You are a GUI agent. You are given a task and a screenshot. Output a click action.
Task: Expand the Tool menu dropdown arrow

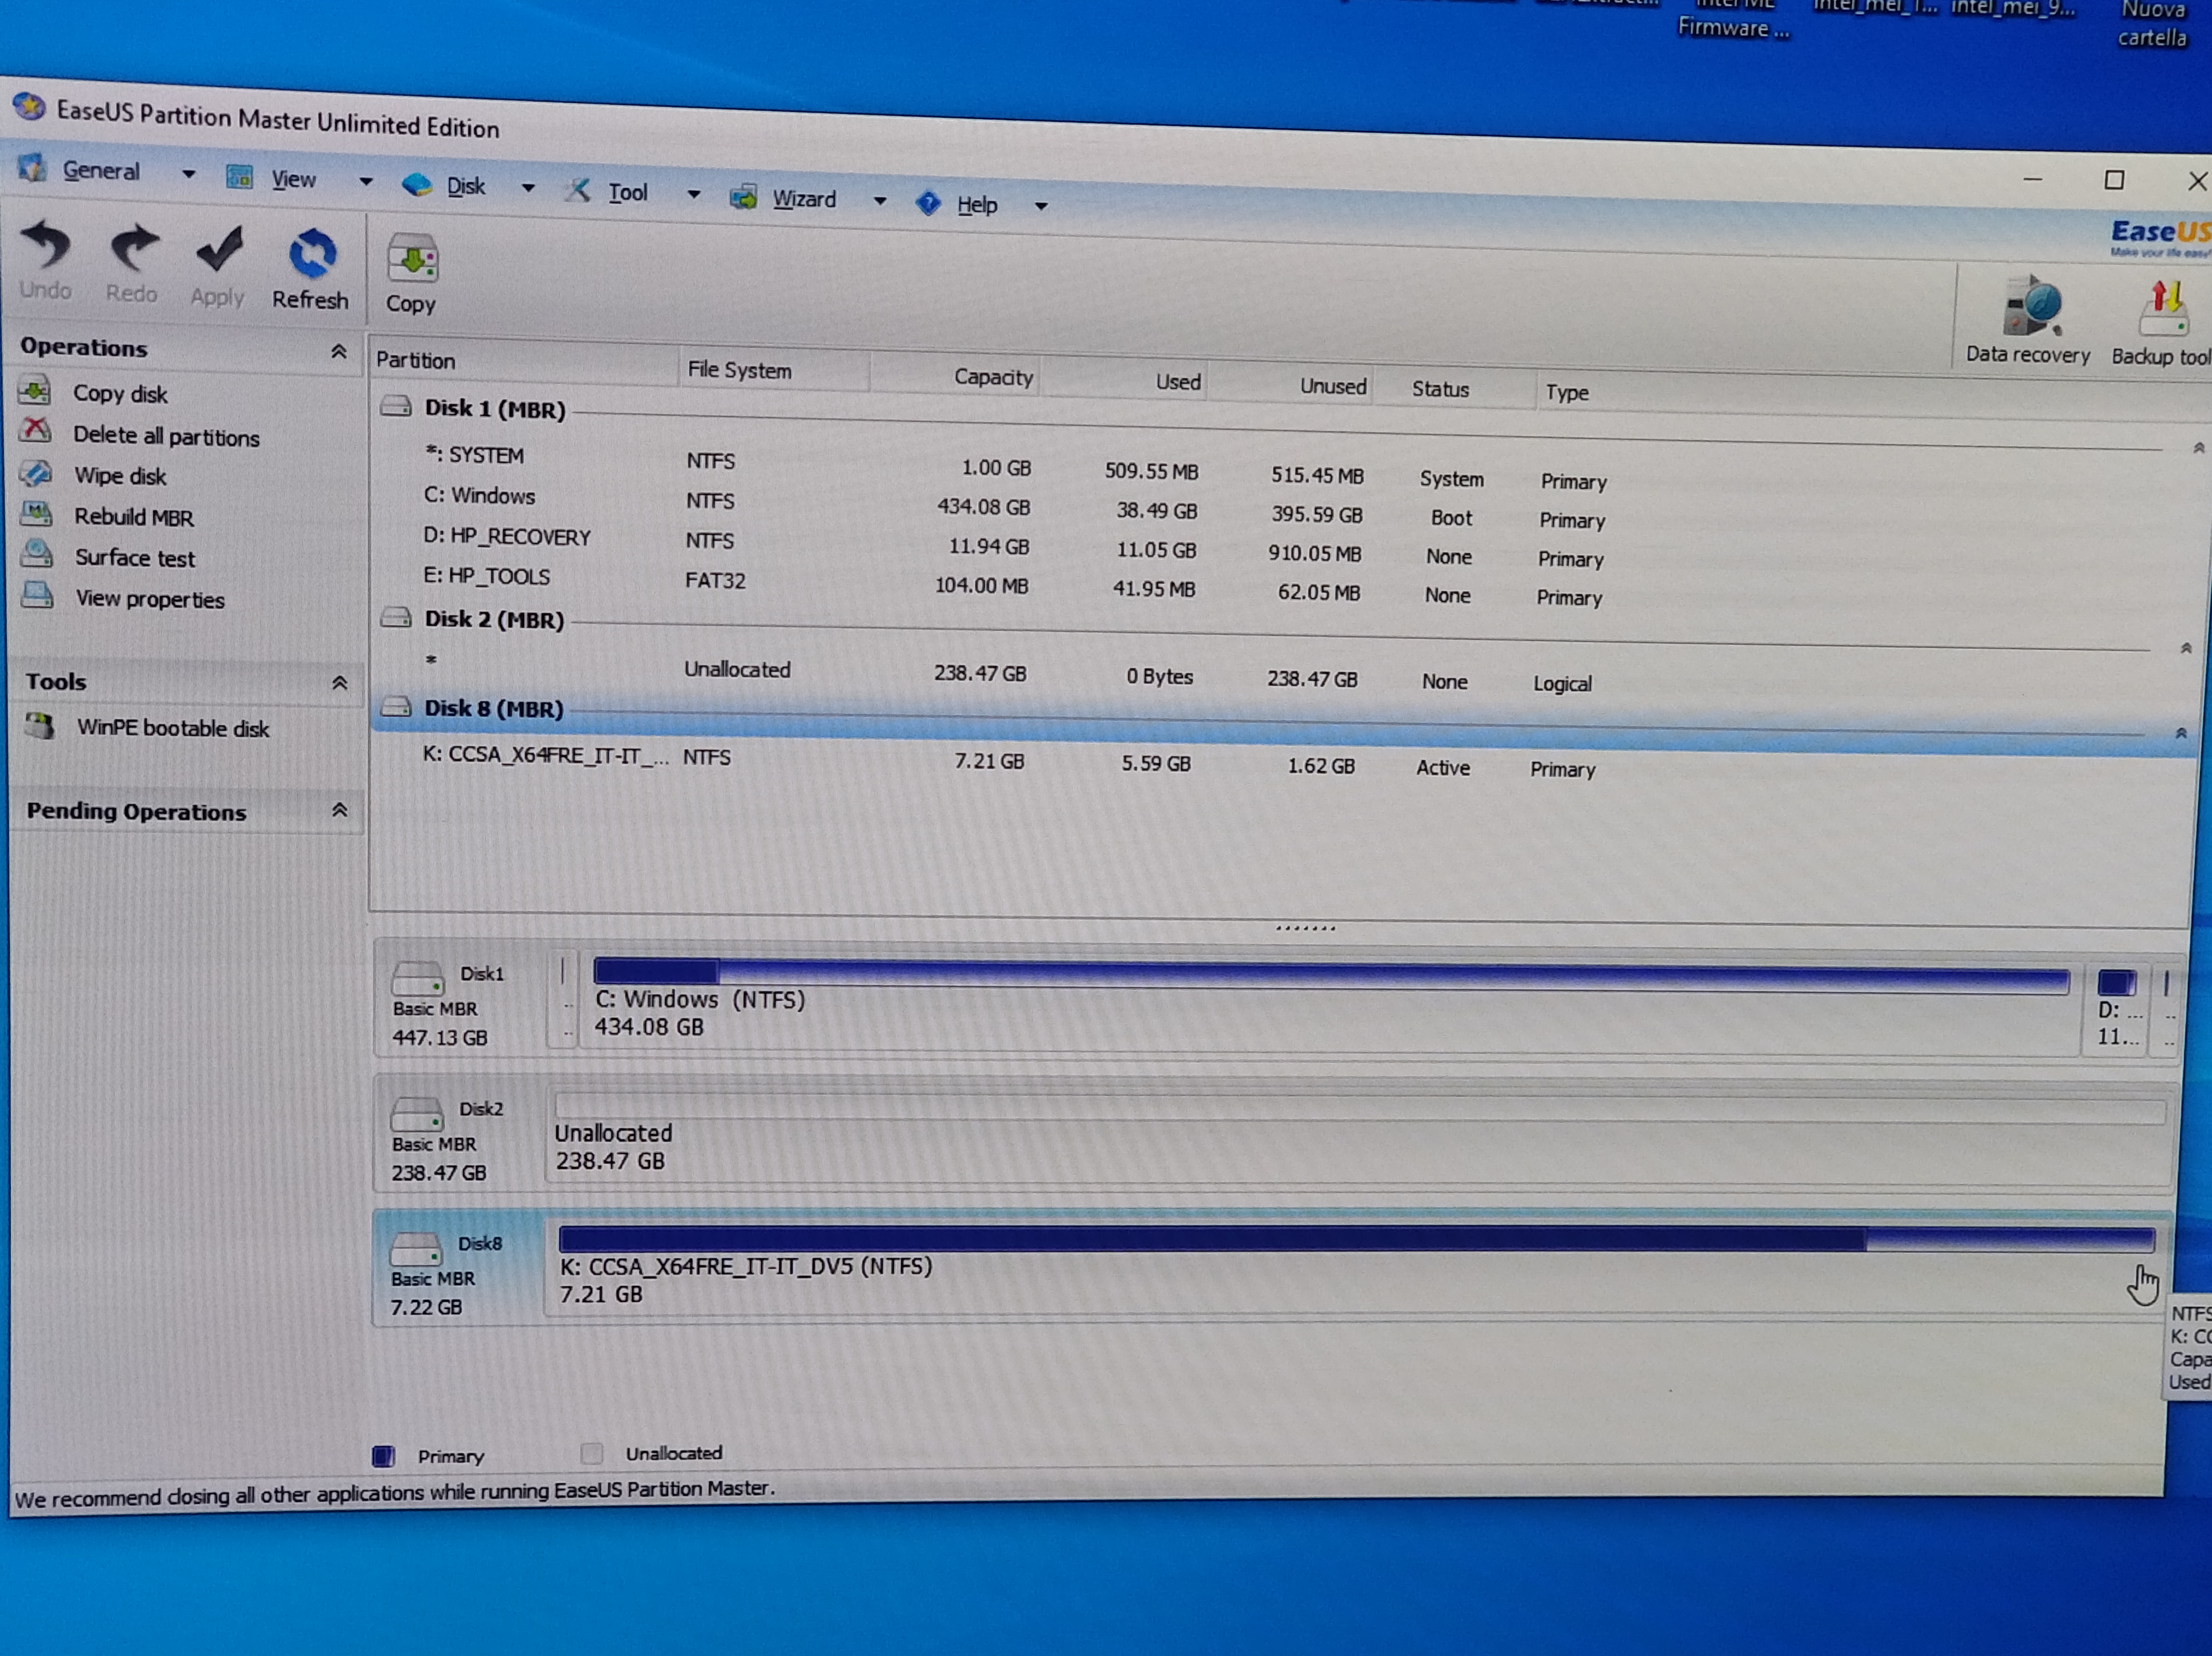pyautogui.click(x=693, y=194)
